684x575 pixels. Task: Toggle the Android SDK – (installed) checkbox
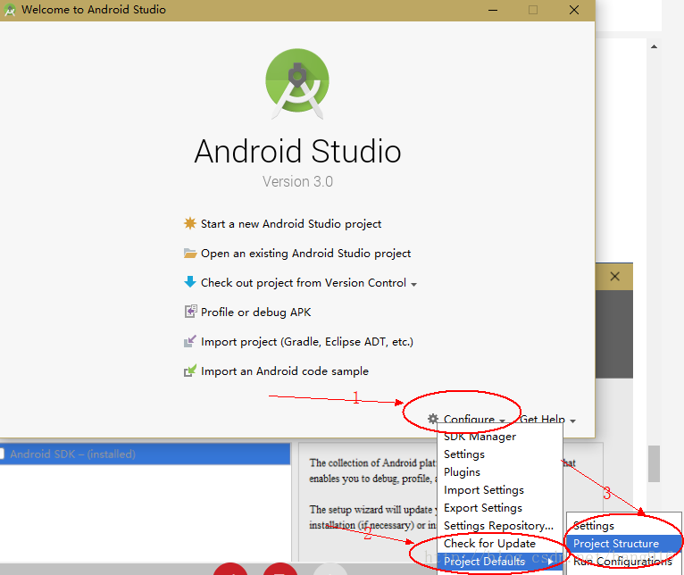tap(1, 454)
